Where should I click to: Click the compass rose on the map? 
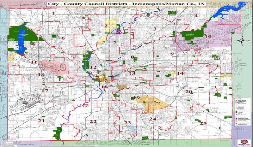(241, 41)
